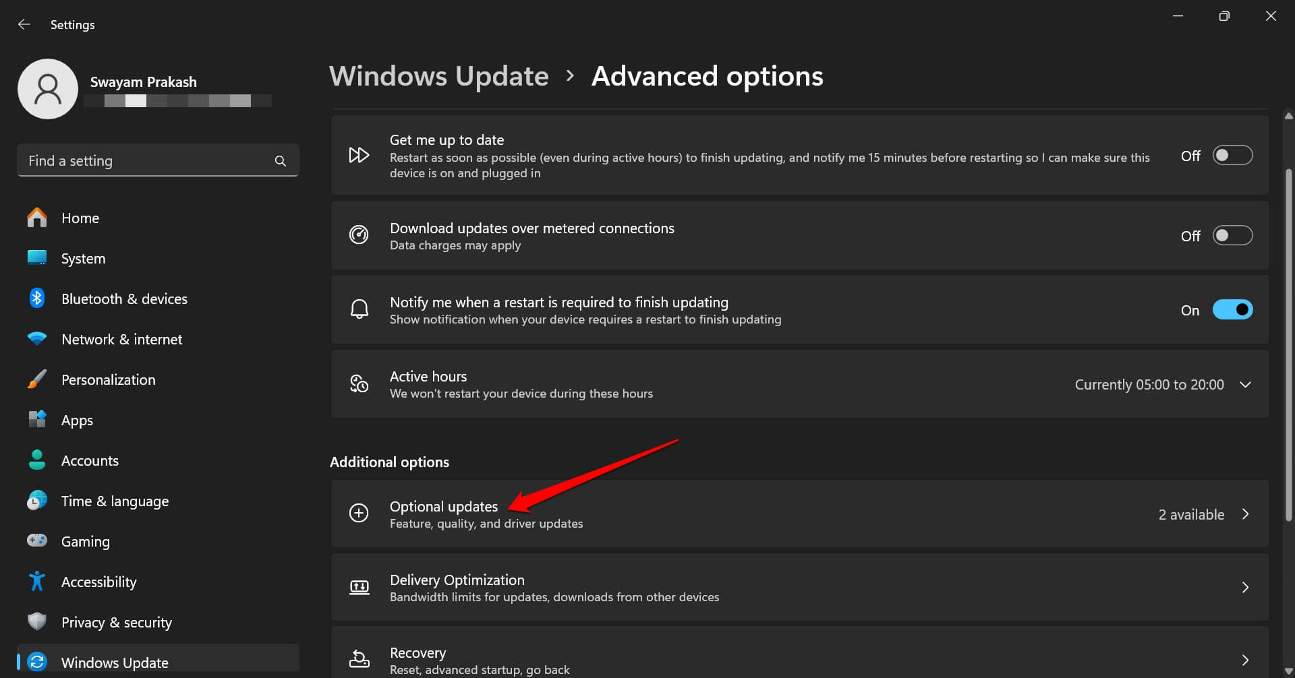This screenshot has height=678, width=1295.
Task: Open Optional updates via its chevron
Action: [x=1245, y=514]
